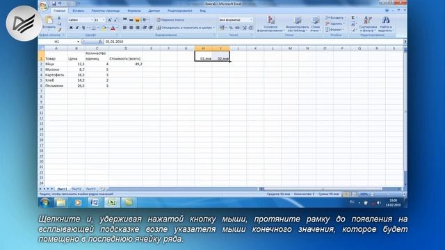Decrease font size with the small A
The height and width of the screenshot is (250, 445).
[115, 20]
